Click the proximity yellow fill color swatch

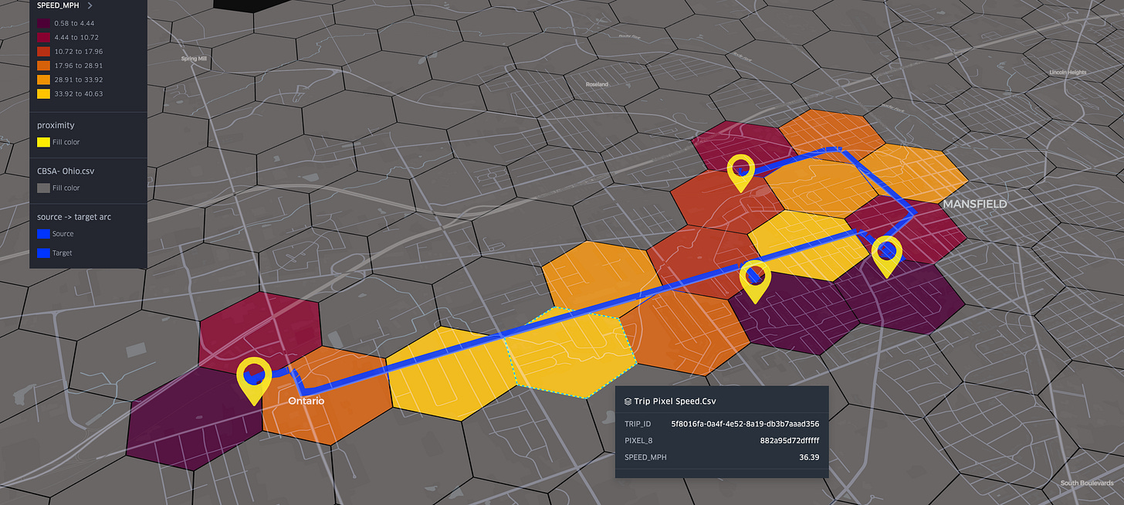[x=43, y=142]
